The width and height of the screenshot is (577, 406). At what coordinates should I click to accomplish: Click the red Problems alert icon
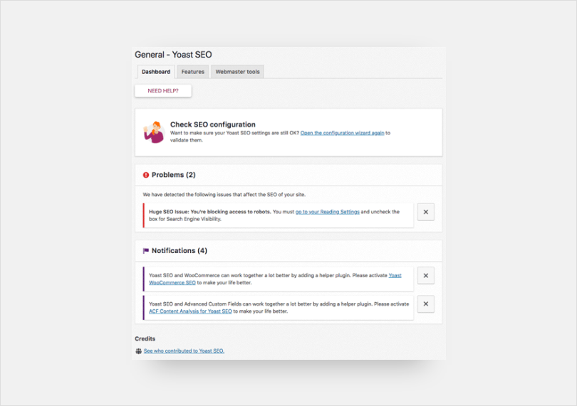tap(146, 175)
